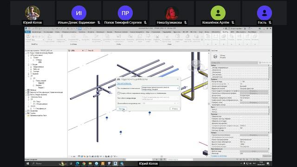Viewport: 297px width, 167px height.
Task: Click the ViewCube in the 3D view
Action: (x=195, y=65)
